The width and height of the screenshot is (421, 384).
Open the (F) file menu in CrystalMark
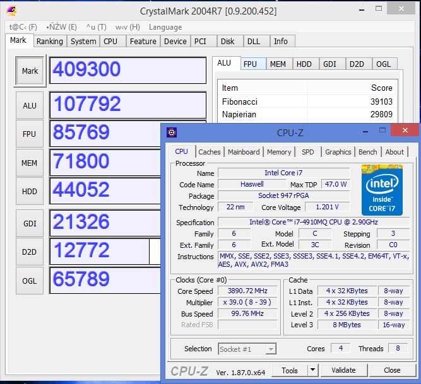click(x=23, y=27)
